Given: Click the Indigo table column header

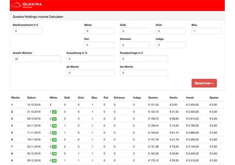Looking at the screenshot, I should (x=137, y=97).
